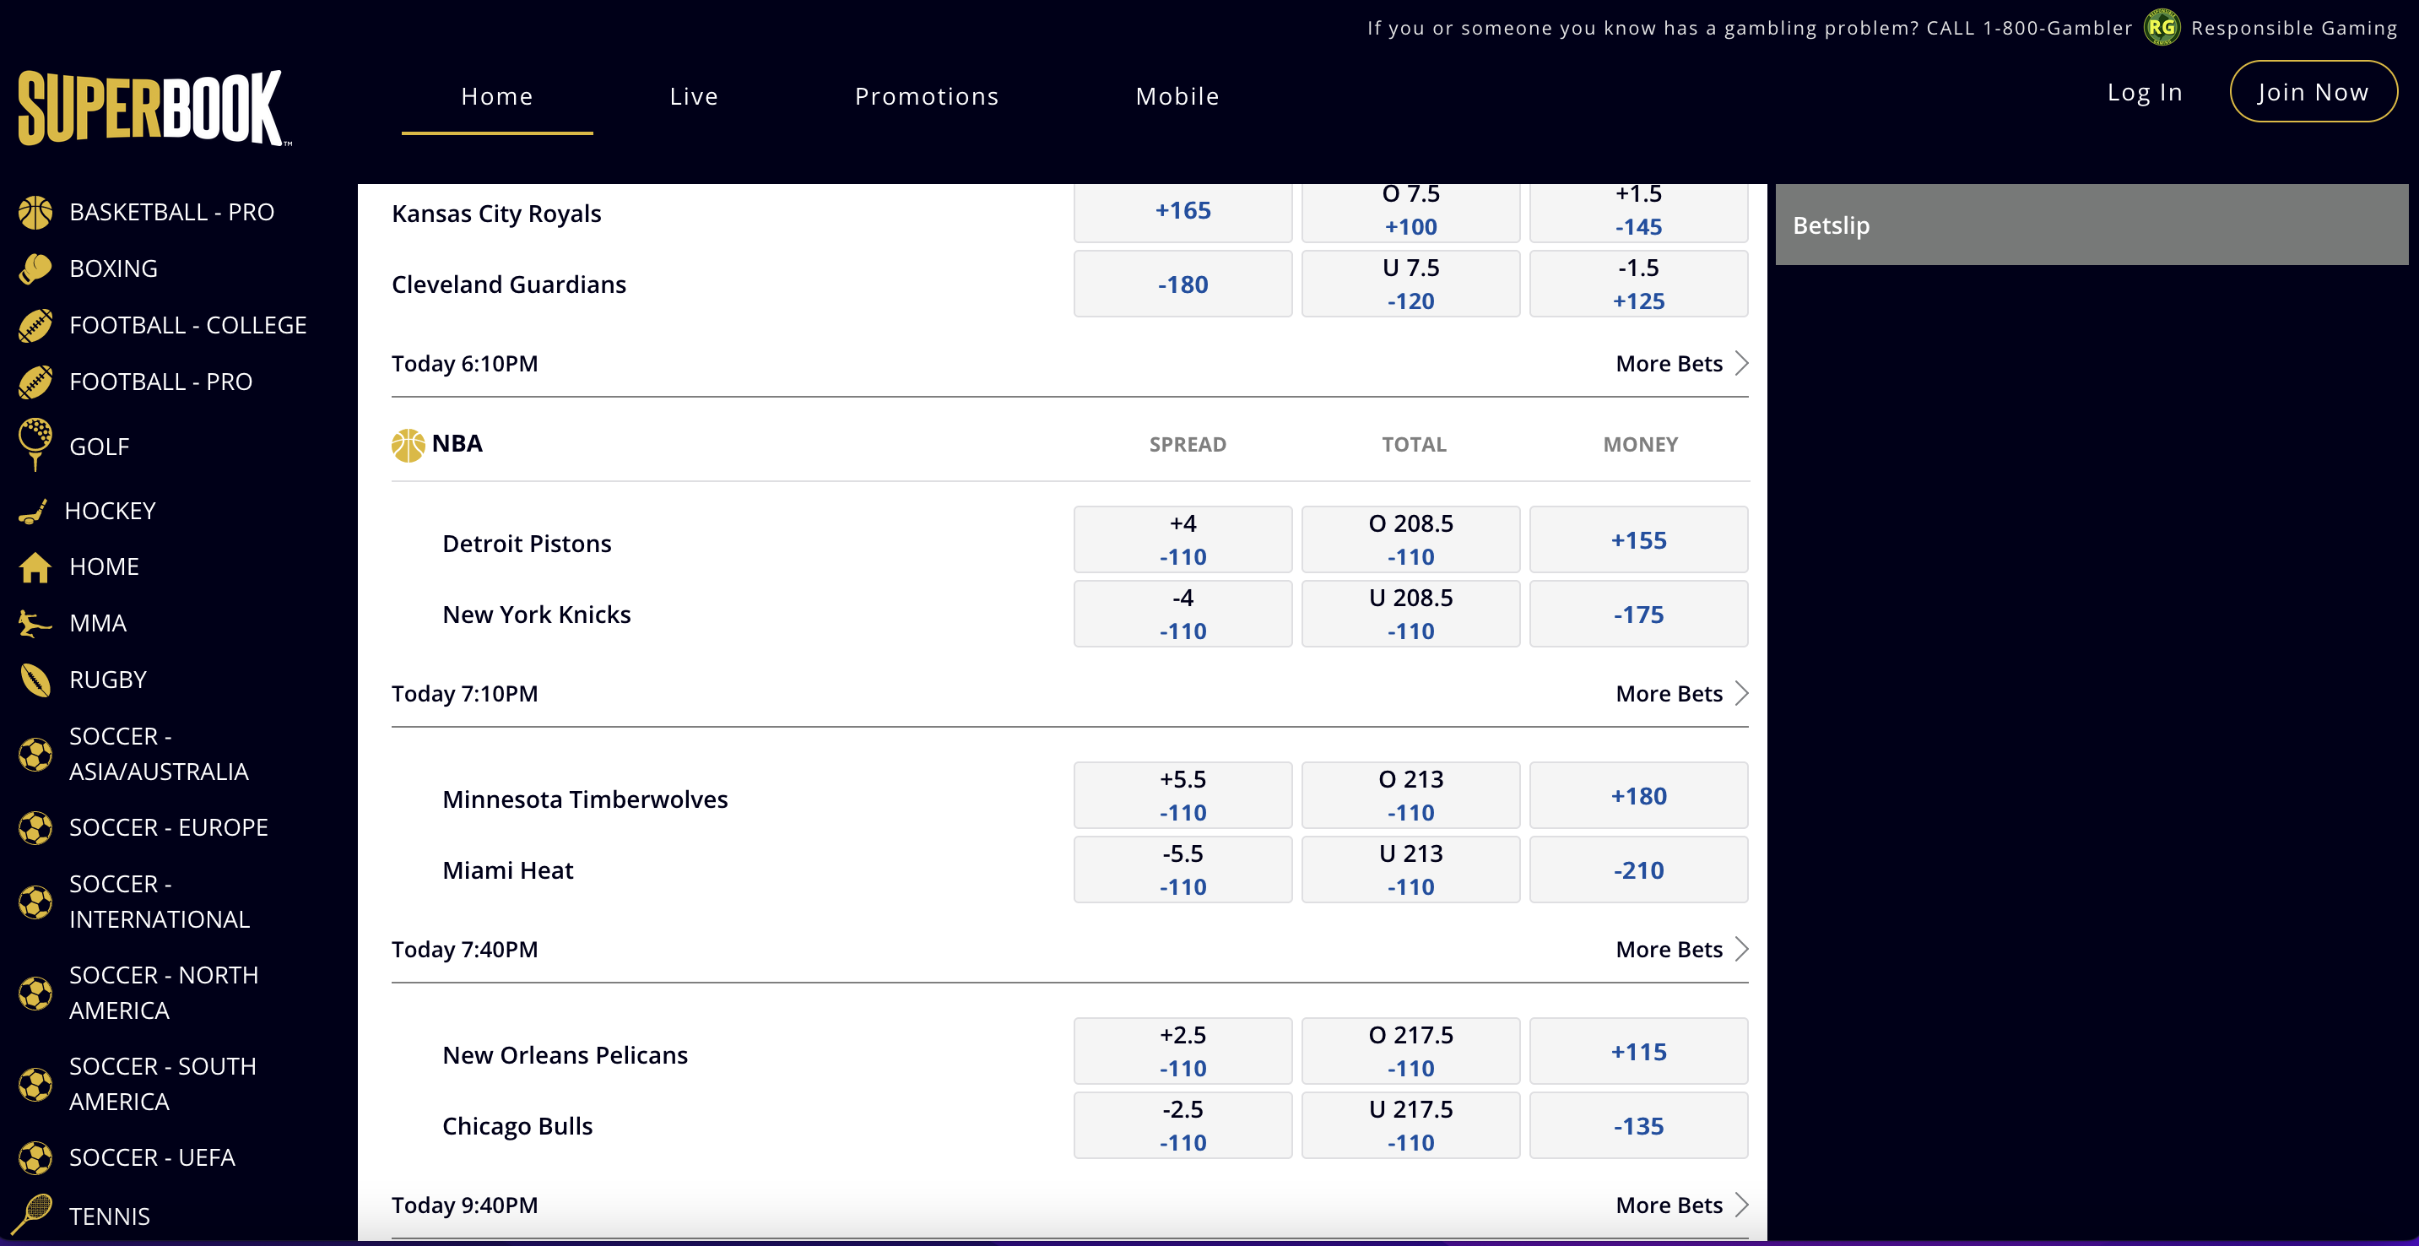This screenshot has height=1246, width=2419.
Task: Click soccer ball icon for North America
Action: tap(35, 993)
